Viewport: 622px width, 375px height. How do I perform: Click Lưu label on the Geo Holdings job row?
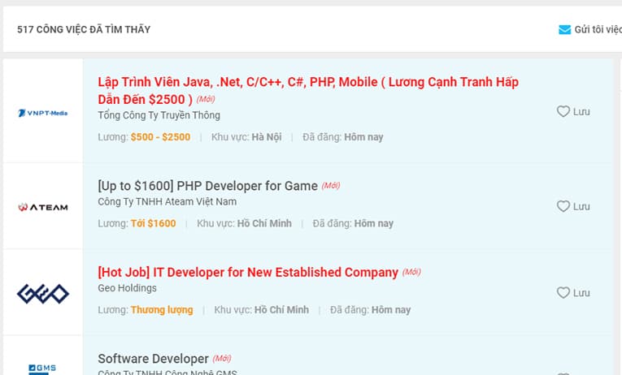[581, 293]
